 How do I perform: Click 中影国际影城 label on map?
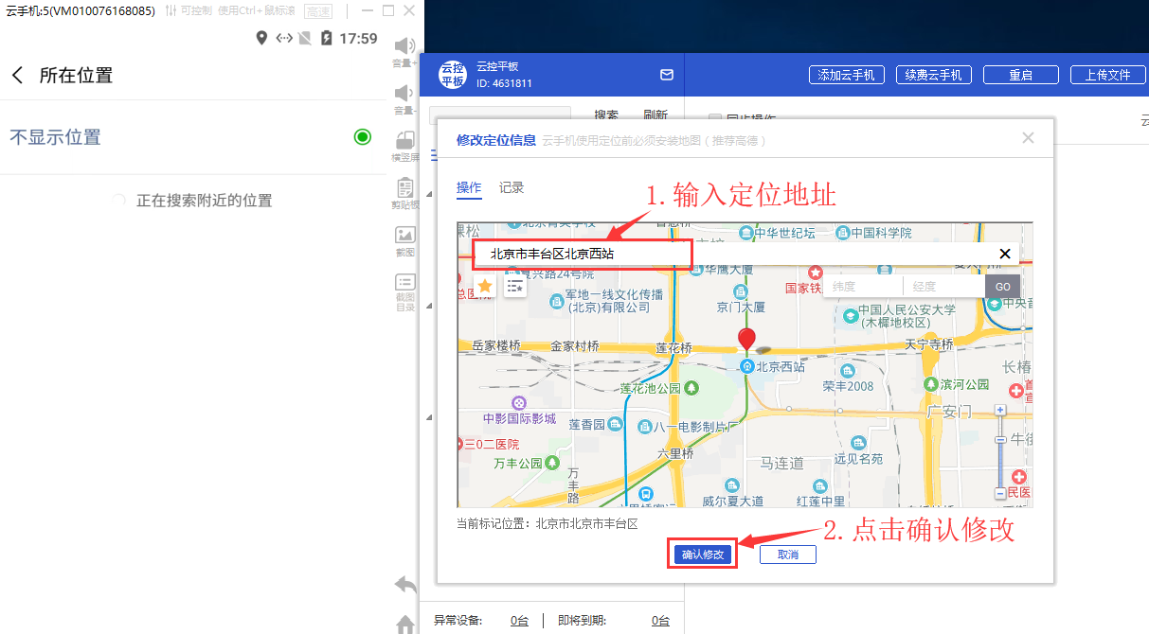pyautogui.click(x=519, y=418)
